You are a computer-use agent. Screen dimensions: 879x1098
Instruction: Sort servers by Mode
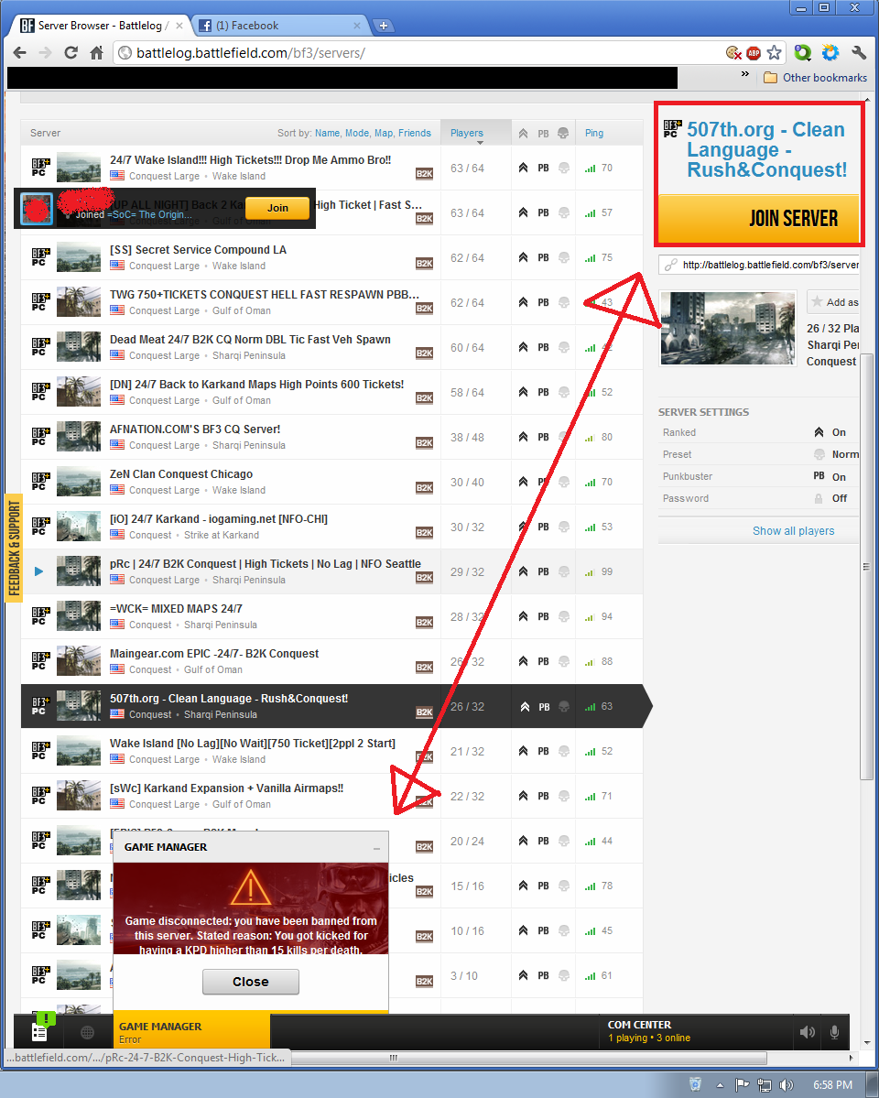click(356, 133)
